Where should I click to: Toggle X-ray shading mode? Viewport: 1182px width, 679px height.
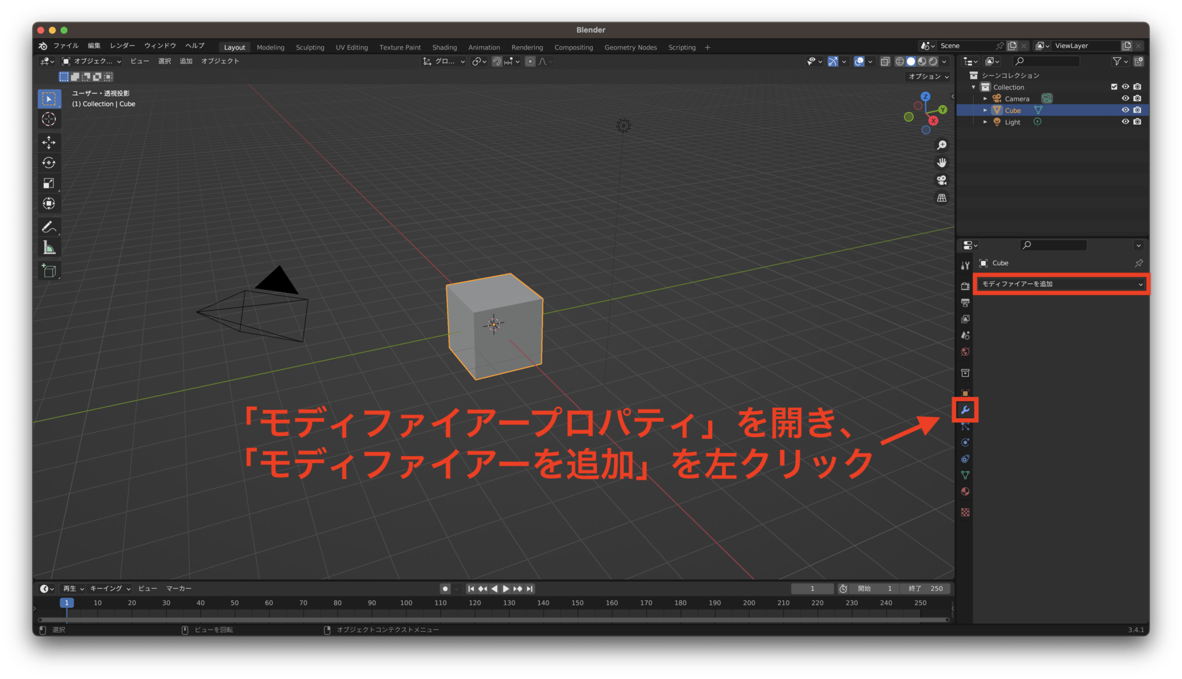[x=885, y=62]
